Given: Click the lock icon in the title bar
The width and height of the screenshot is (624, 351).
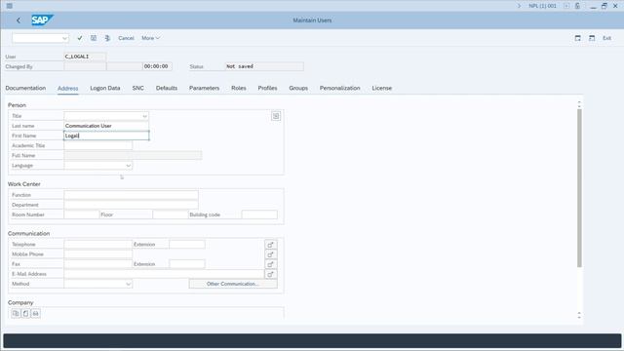Looking at the screenshot, I should [x=577, y=6].
